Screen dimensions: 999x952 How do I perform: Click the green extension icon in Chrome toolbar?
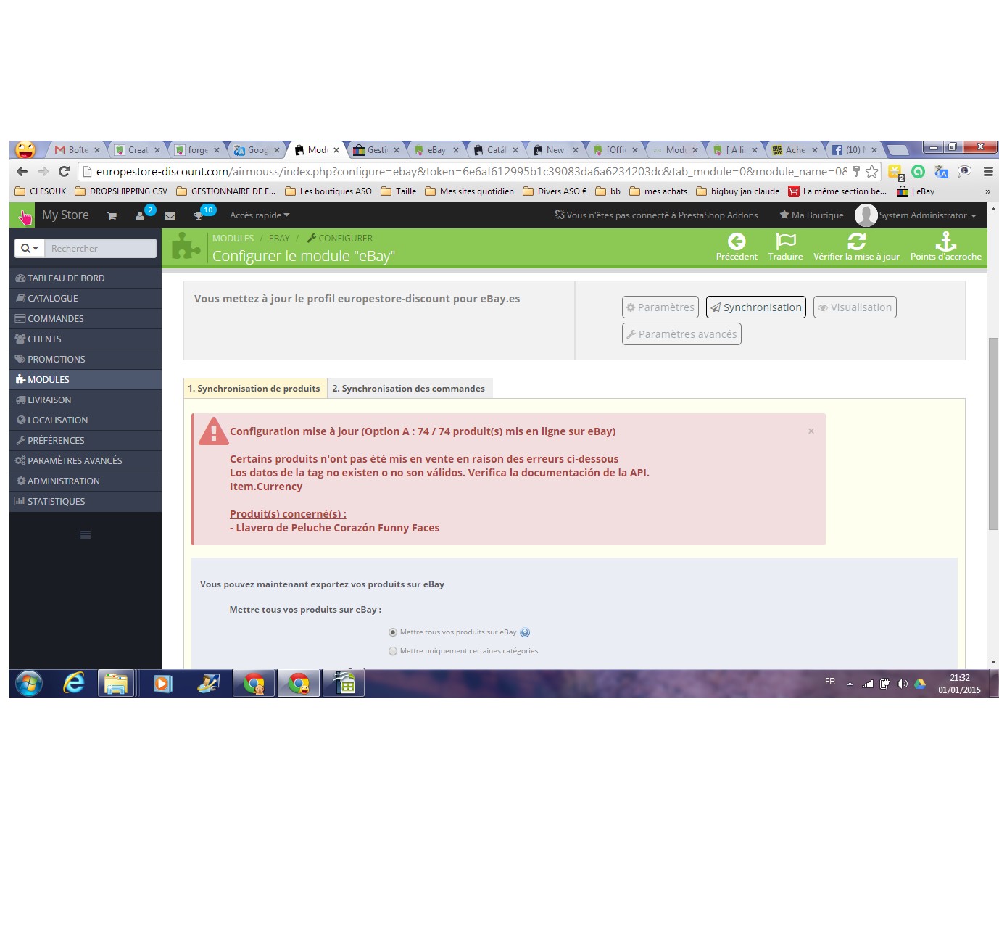click(x=919, y=172)
